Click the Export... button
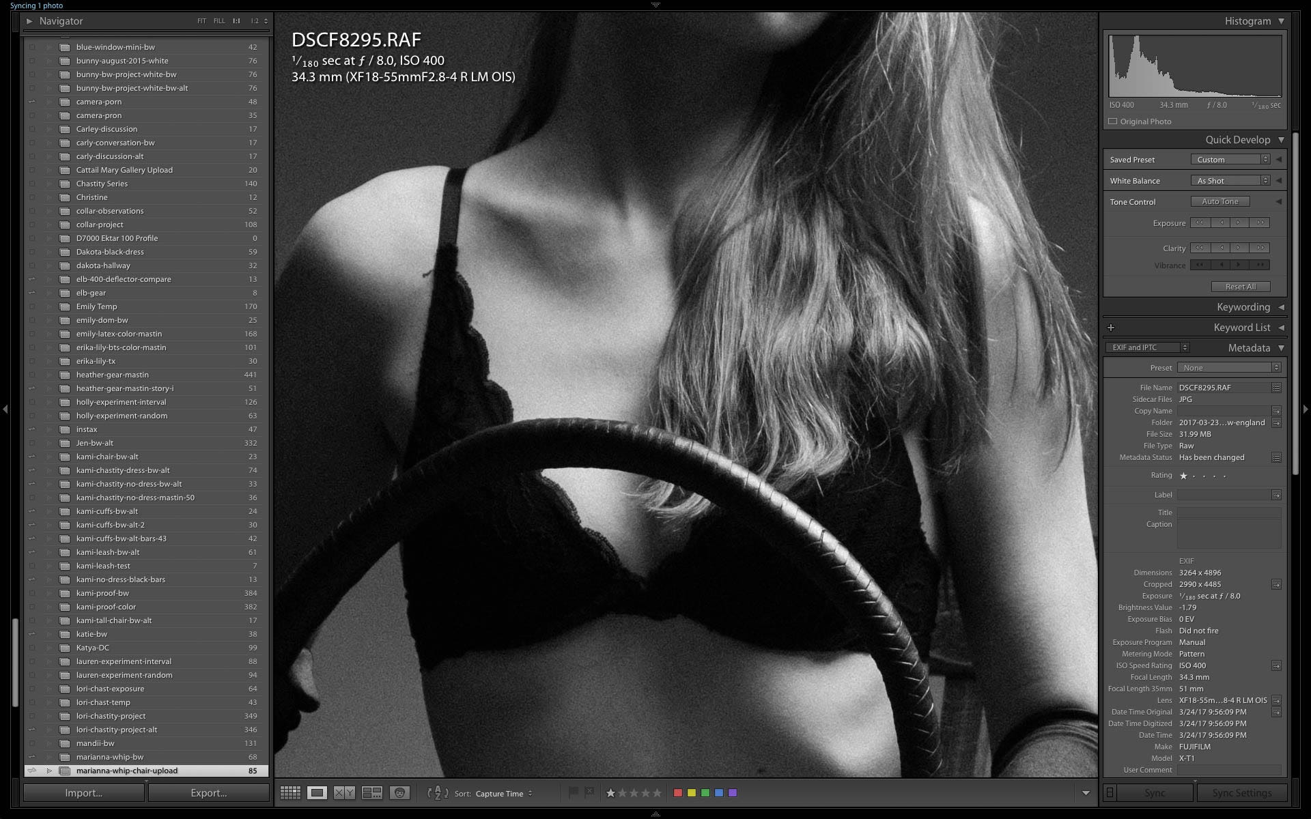The image size is (1311, 819). coord(209,792)
